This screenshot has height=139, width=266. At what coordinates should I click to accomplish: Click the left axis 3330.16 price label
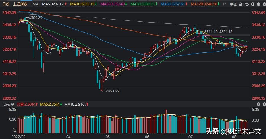pyautogui.click(x=9, y=37)
